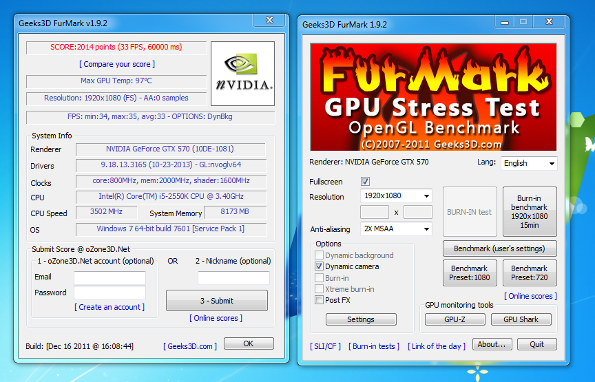
Task: Click the SCORE:2014 points text
Action: tap(116, 47)
